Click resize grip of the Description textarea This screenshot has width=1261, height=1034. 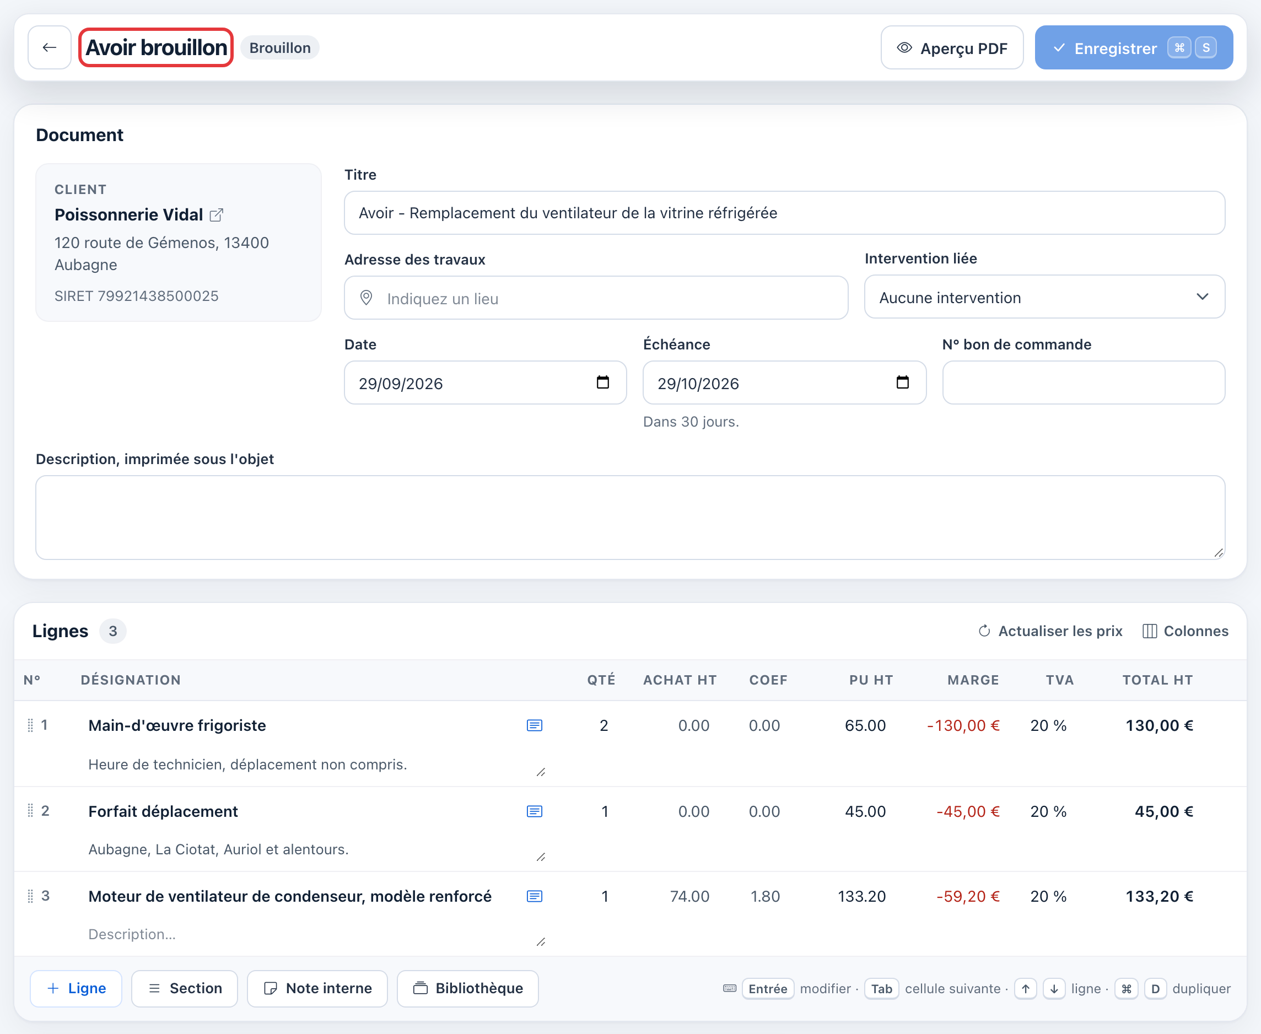1219,553
